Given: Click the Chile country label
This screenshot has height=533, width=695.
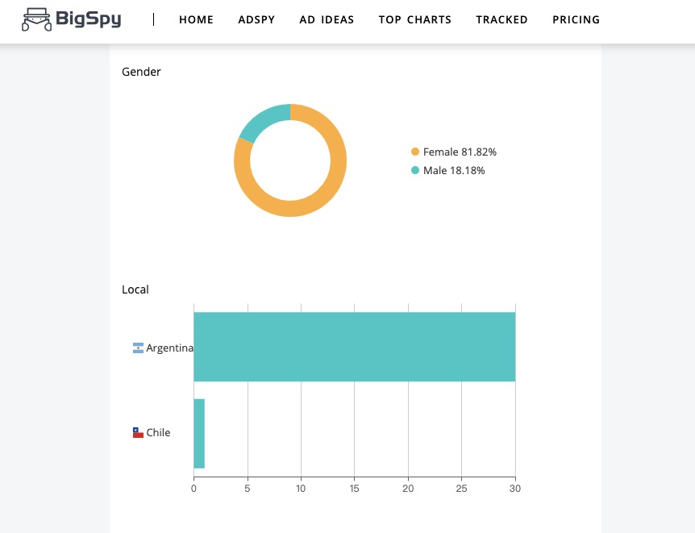Looking at the screenshot, I should click(158, 432).
